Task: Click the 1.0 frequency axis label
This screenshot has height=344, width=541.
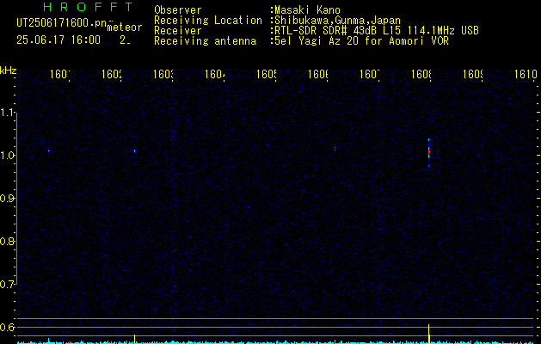Action: coord(7,156)
